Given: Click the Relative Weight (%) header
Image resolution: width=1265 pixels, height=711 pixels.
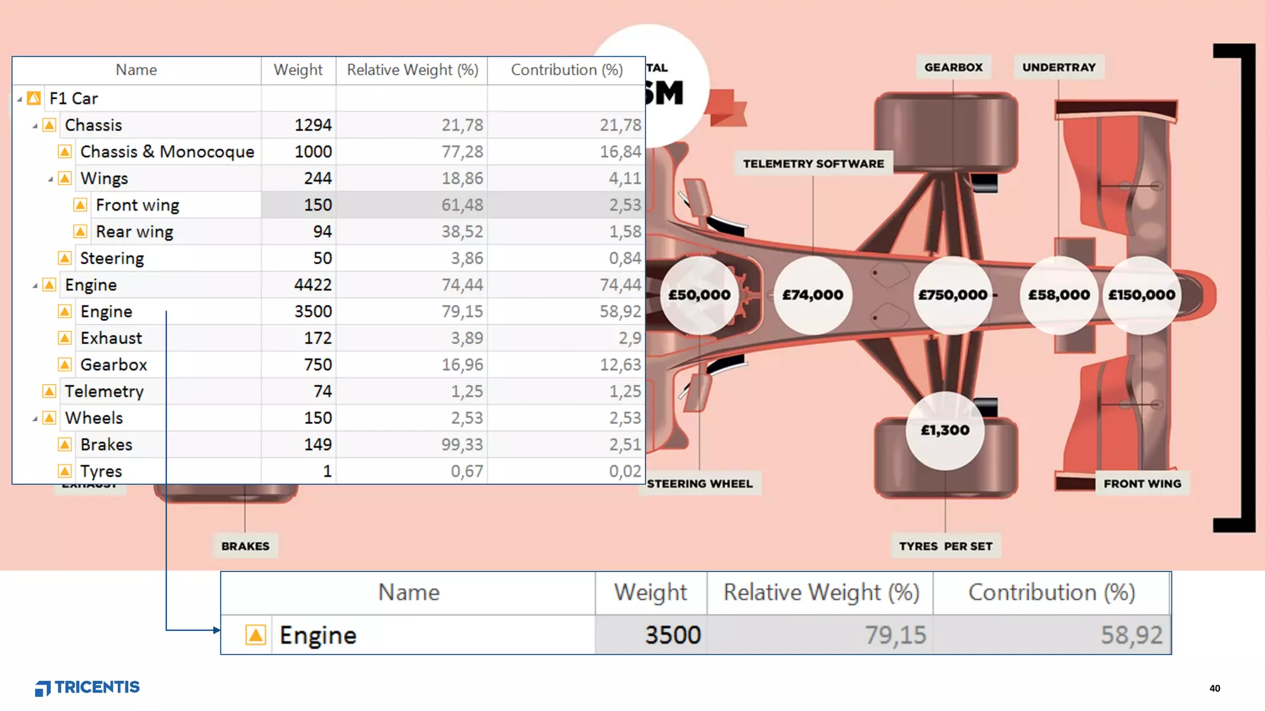Looking at the screenshot, I should click(x=412, y=70).
